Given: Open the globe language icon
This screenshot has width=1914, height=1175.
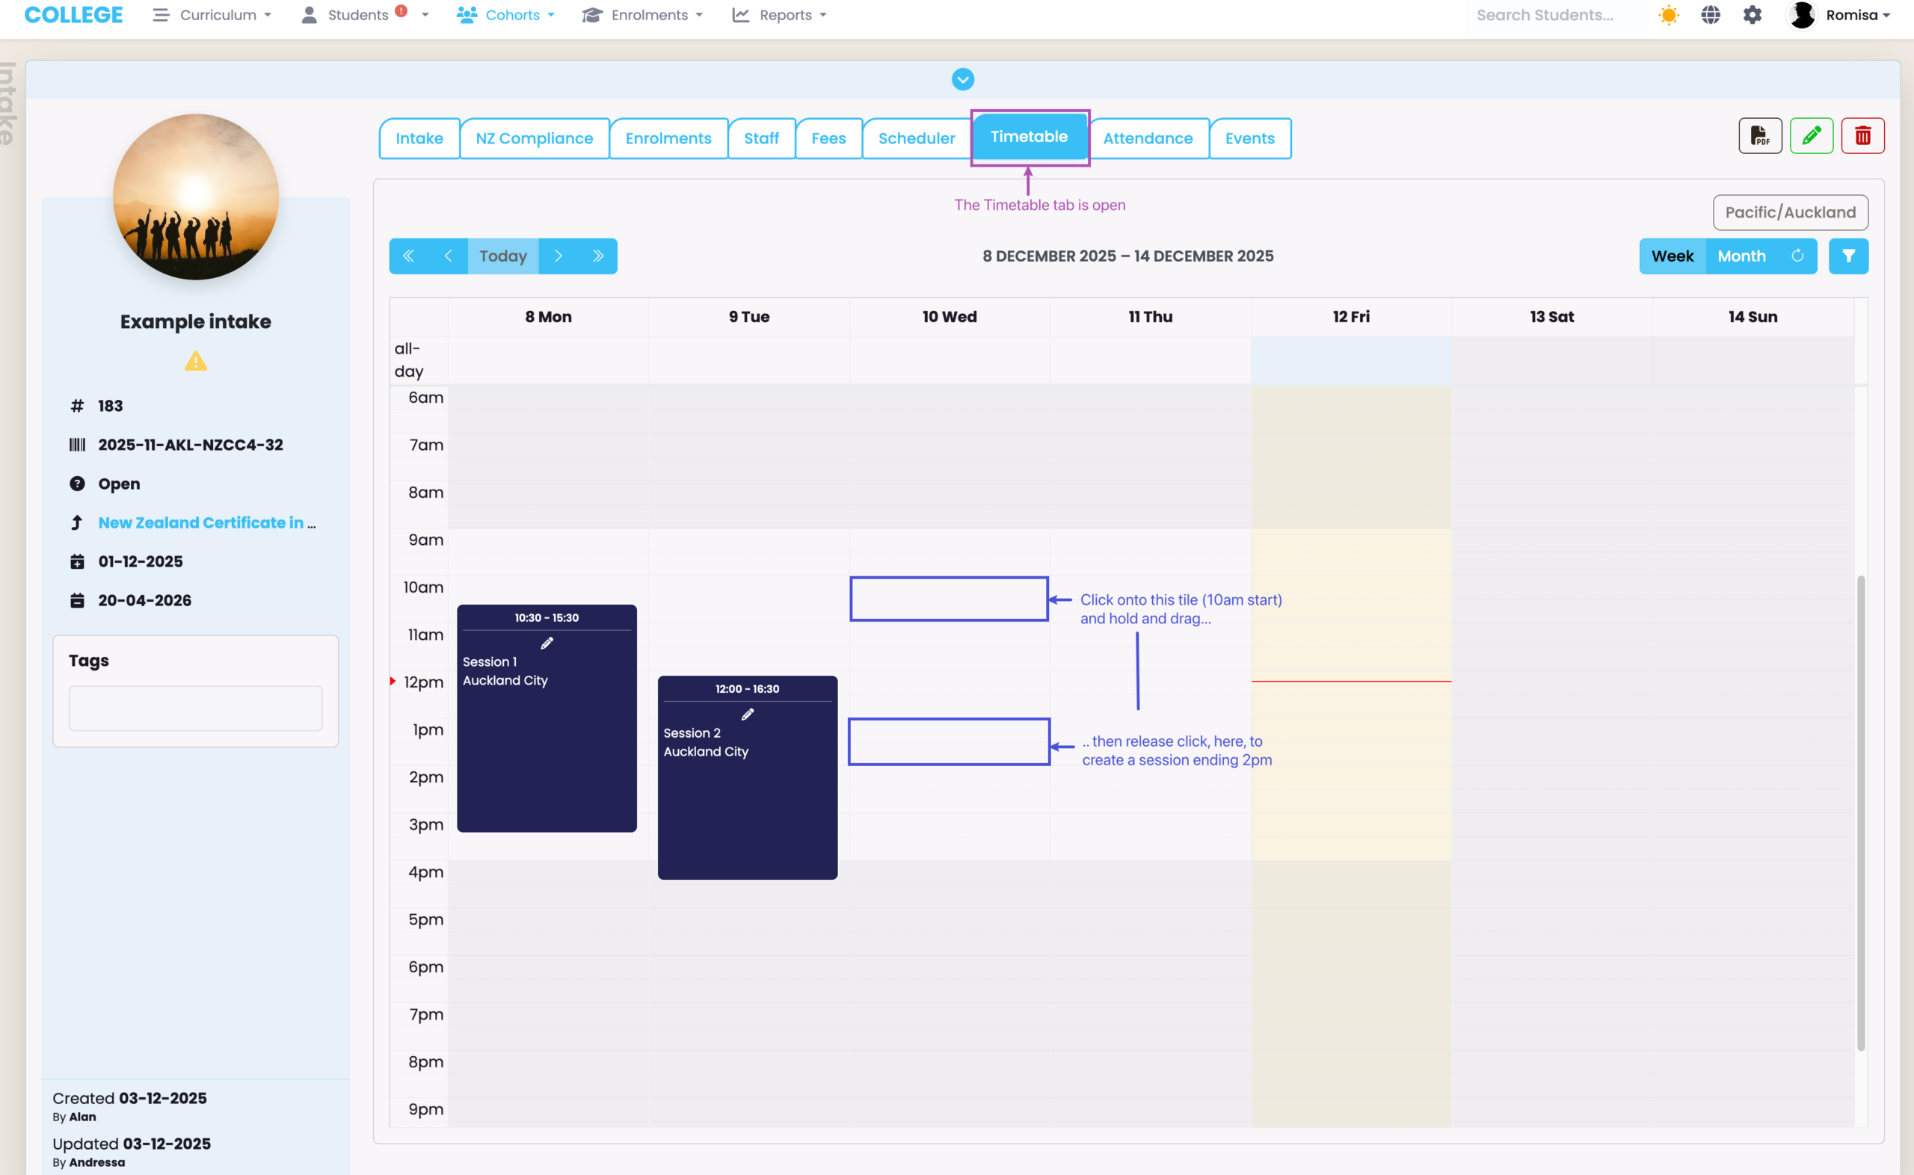Looking at the screenshot, I should click(x=1711, y=15).
